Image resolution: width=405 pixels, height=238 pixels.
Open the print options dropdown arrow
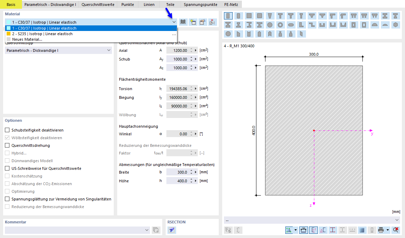(388, 230)
